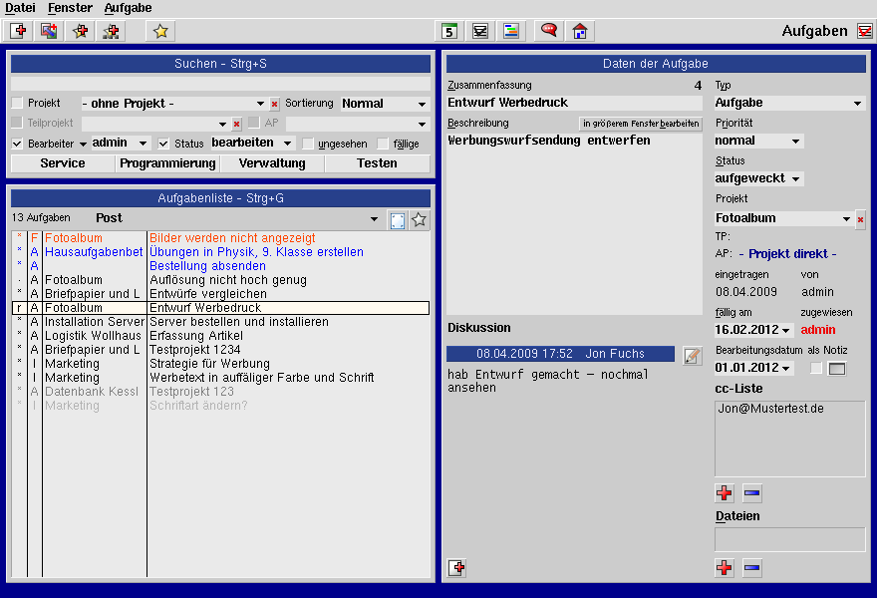
Task: Click the Service filter button
Action: [x=63, y=163]
